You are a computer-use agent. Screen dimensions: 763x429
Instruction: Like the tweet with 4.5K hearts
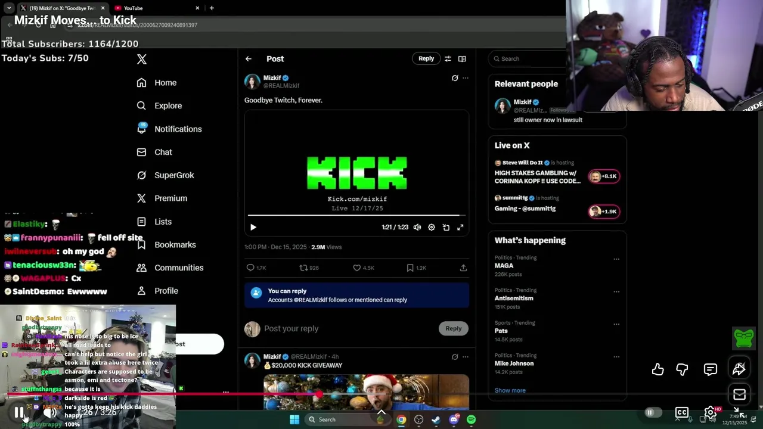[364, 268]
